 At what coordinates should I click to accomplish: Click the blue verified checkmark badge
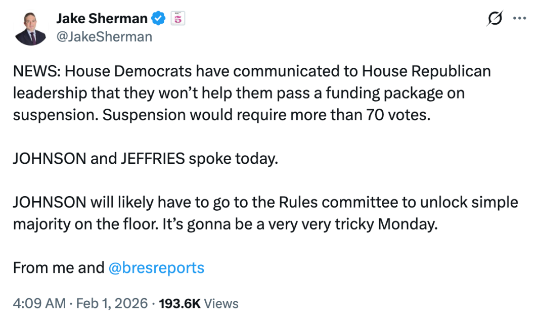pos(159,19)
